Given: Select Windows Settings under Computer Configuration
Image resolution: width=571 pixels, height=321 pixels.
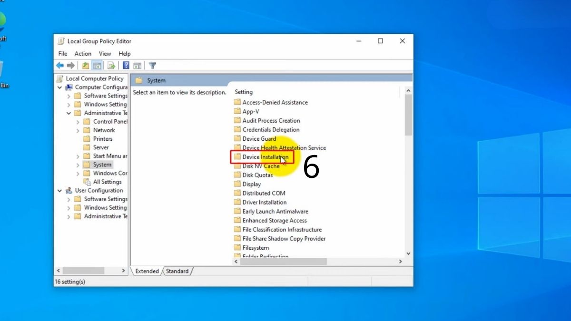Looking at the screenshot, I should pyautogui.click(x=106, y=104).
